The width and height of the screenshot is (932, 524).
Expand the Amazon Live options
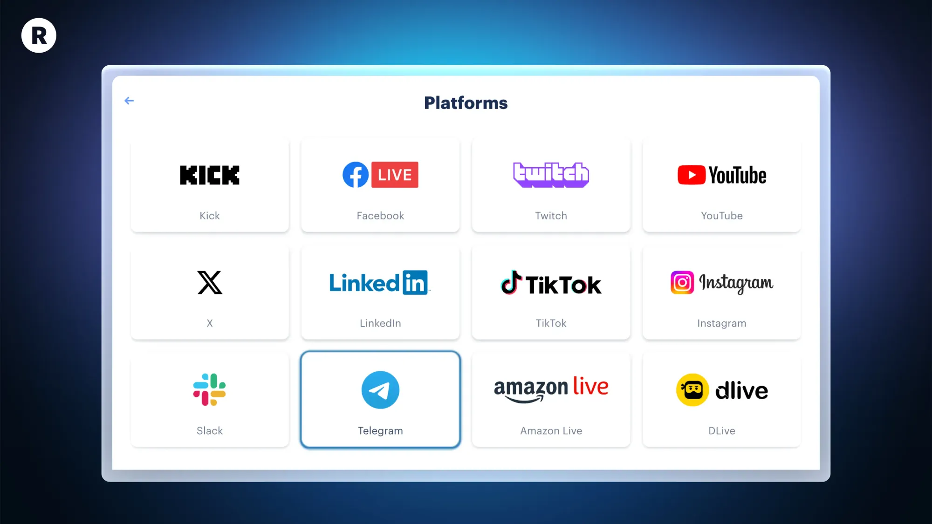point(551,399)
